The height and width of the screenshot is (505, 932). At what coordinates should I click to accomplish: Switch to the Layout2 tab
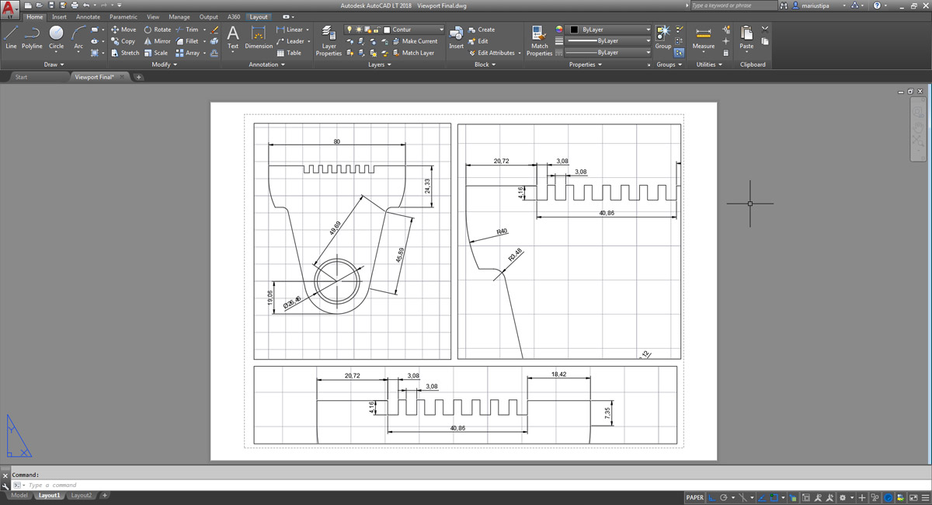click(x=81, y=496)
